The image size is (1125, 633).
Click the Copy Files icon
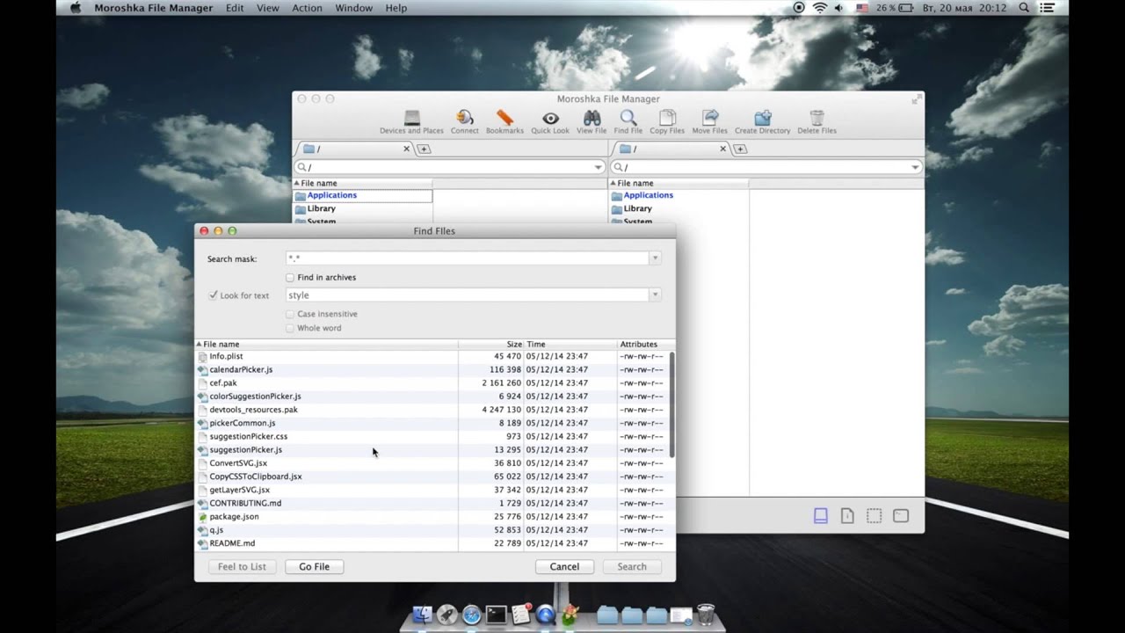tap(667, 118)
